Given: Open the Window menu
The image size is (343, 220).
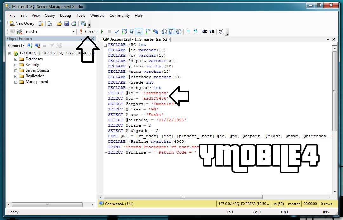Looking at the screenshot, I should pyautogui.click(x=97, y=16).
